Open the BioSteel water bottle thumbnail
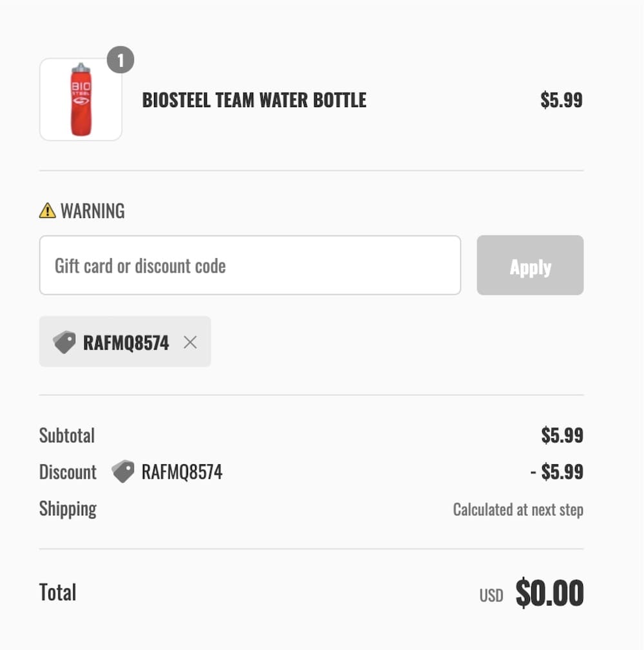The width and height of the screenshot is (644, 650). [80, 99]
